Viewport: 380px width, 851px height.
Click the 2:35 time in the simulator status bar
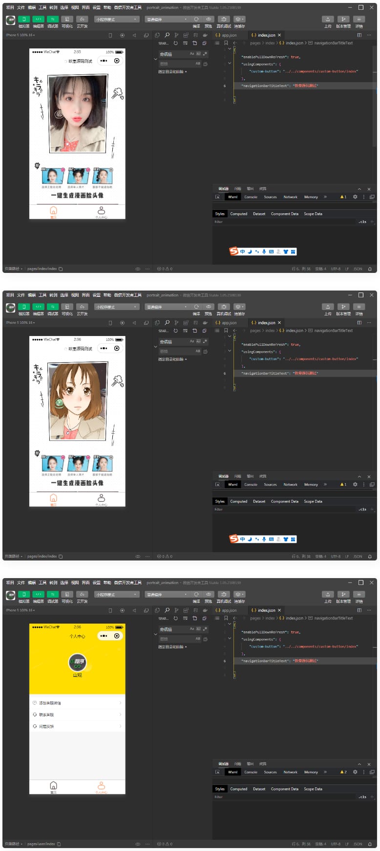(77, 52)
